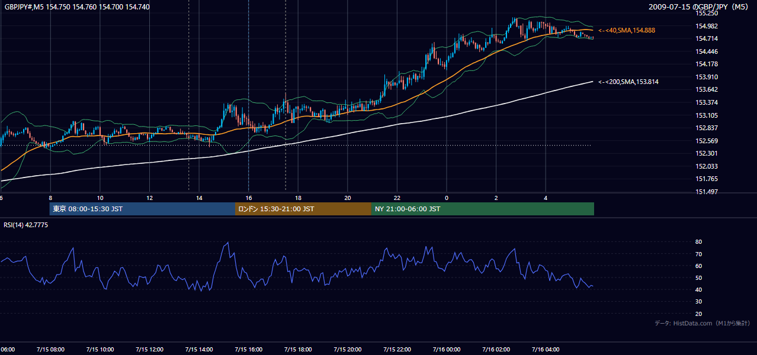Click the NY 21:00-06:00 JST session bar

tap(483, 209)
